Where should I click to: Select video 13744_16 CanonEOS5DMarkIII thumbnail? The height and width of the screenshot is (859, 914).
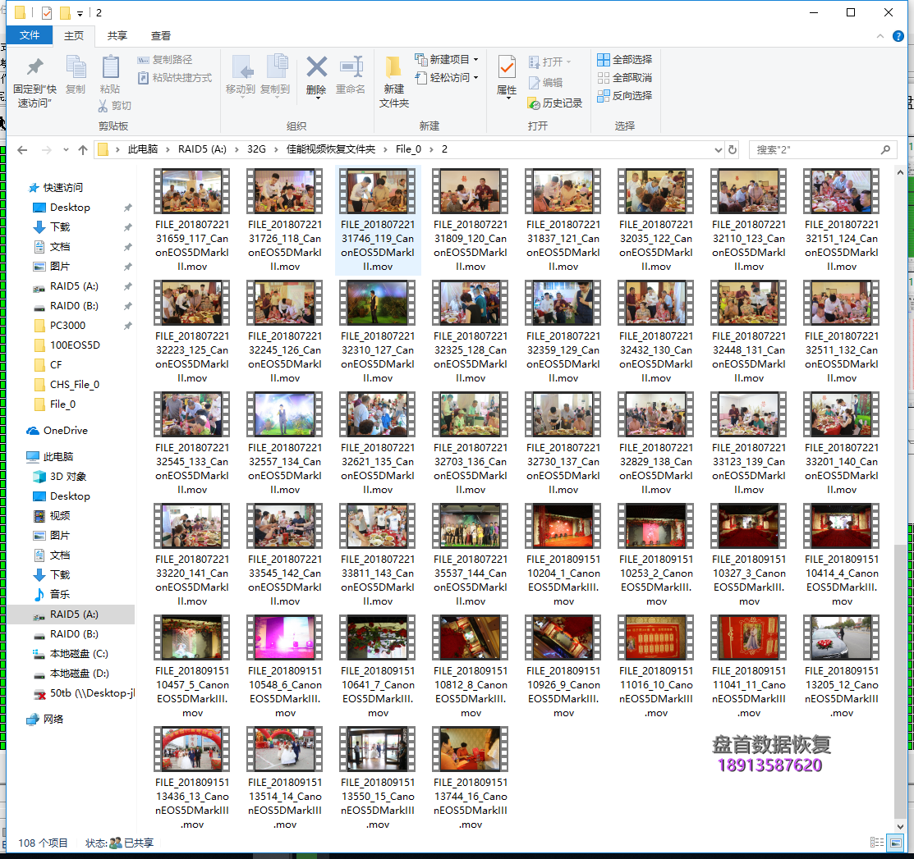pos(470,749)
